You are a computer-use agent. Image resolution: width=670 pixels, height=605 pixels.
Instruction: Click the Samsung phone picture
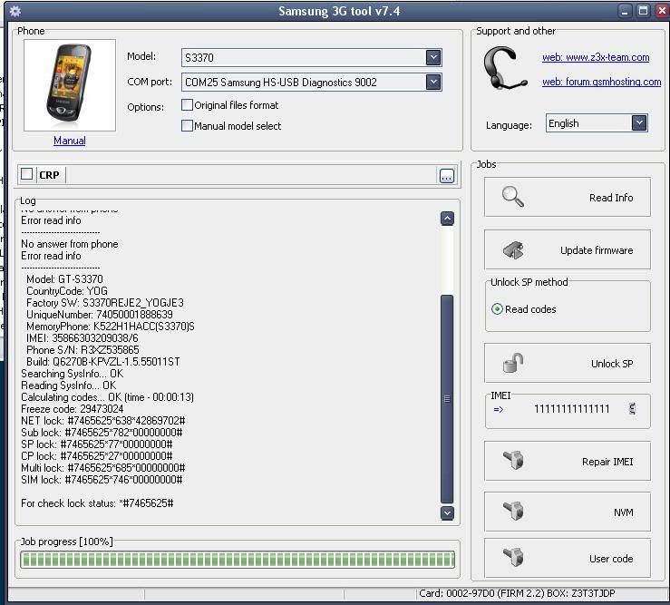[x=70, y=84]
